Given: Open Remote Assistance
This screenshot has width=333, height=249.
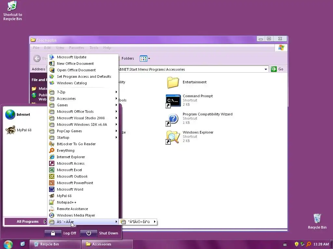Looking at the screenshot, I should (x=83, y=209).
